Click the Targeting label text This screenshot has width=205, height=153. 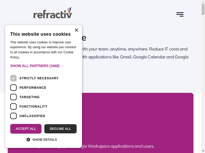[x=29, y=97]
